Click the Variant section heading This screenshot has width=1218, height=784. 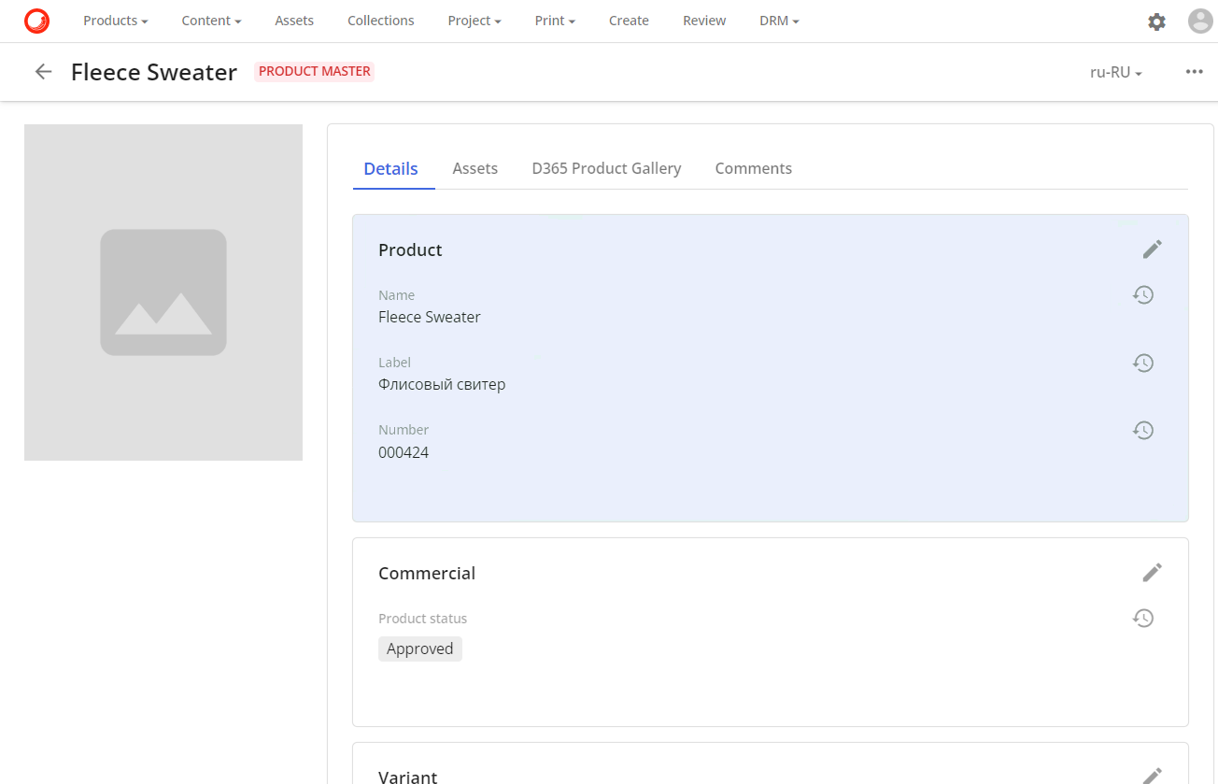(408, 777)
